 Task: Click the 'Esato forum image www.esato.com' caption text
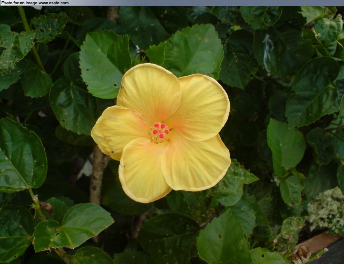(x=35, y=3)
